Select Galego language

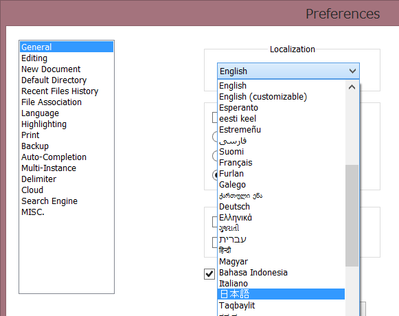coord(282,184)
